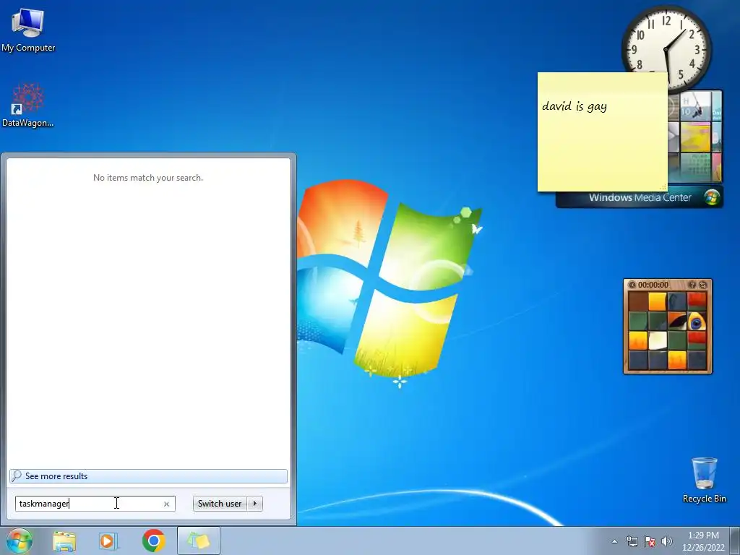Click the 12/26/2022 date text
The image size is (740, 555).
point(703,548)
